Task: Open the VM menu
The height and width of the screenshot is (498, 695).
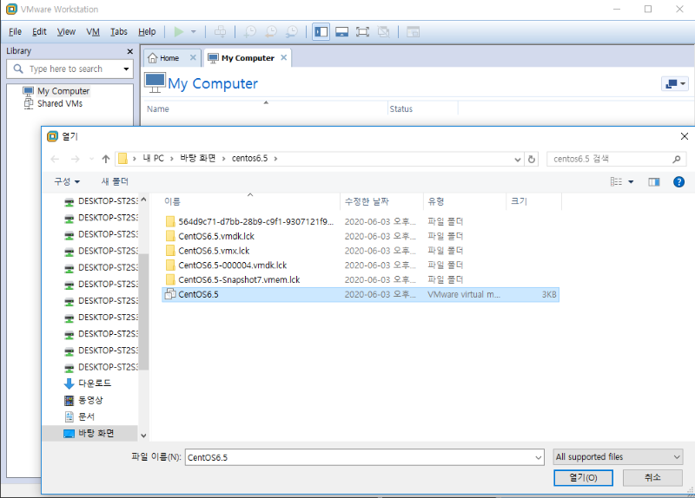Action: (x=93, y=32)
